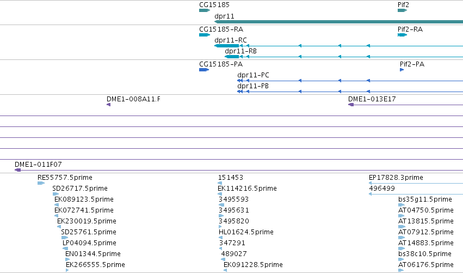Click the EN01344.5prime EST glyph
463x273 pixels.
pos(67,259)
